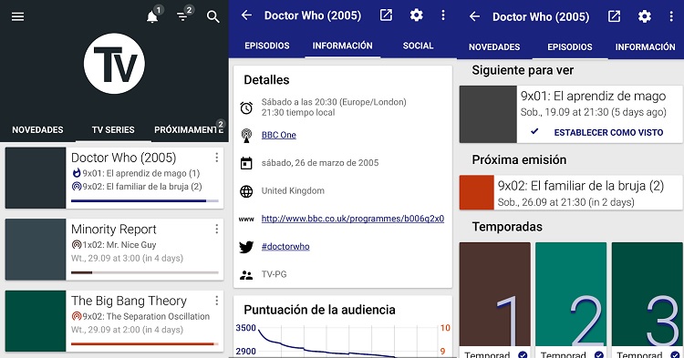Toggle Temporada 2 watched checkmark
Screen dimensions: 684x358
599,354
